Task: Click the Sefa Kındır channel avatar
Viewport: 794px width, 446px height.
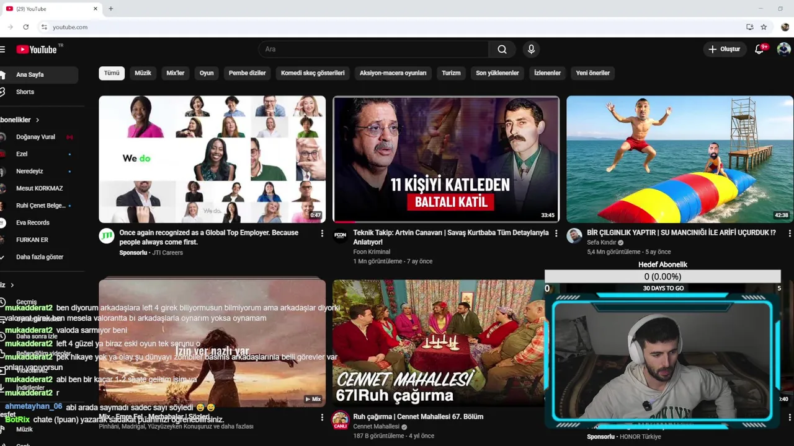Action: (574, 235)
